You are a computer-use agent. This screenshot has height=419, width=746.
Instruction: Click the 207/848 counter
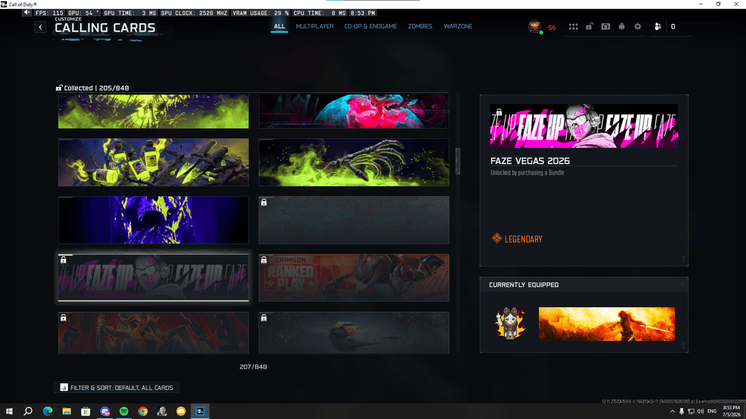coord(253,367)
